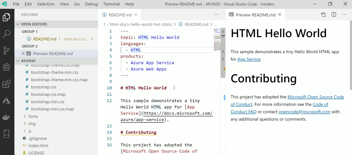Open the Extensions view in activity bar
Screen dimensions: 352x155
(6, 84)
